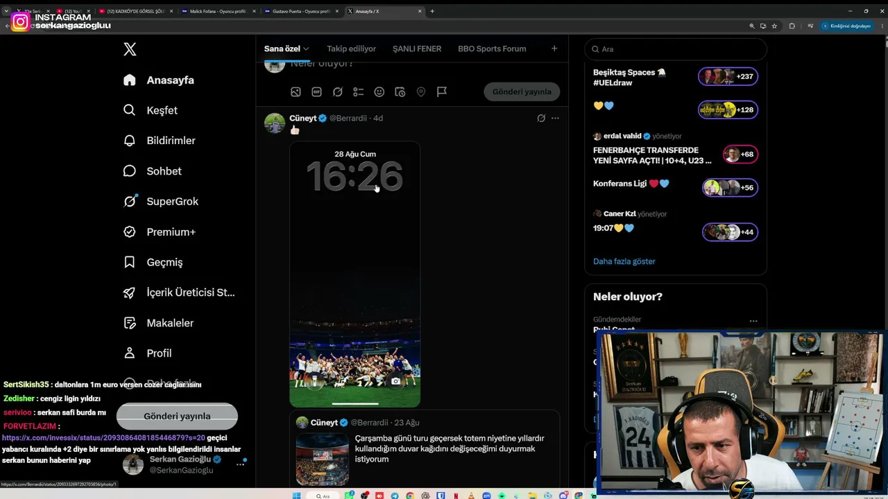Switch to the Gustavo Puerta browser tab

tap(302, 11)
